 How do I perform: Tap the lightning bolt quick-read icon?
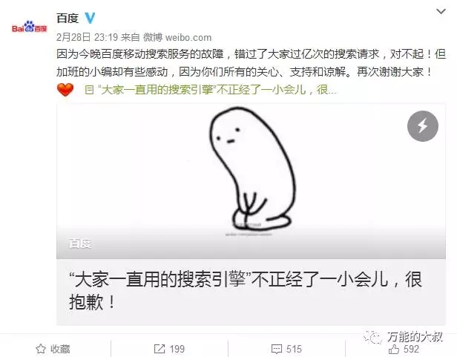(423, 126)
